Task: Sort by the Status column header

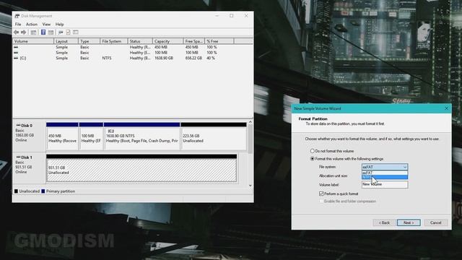Action: [x=140, y=41]
